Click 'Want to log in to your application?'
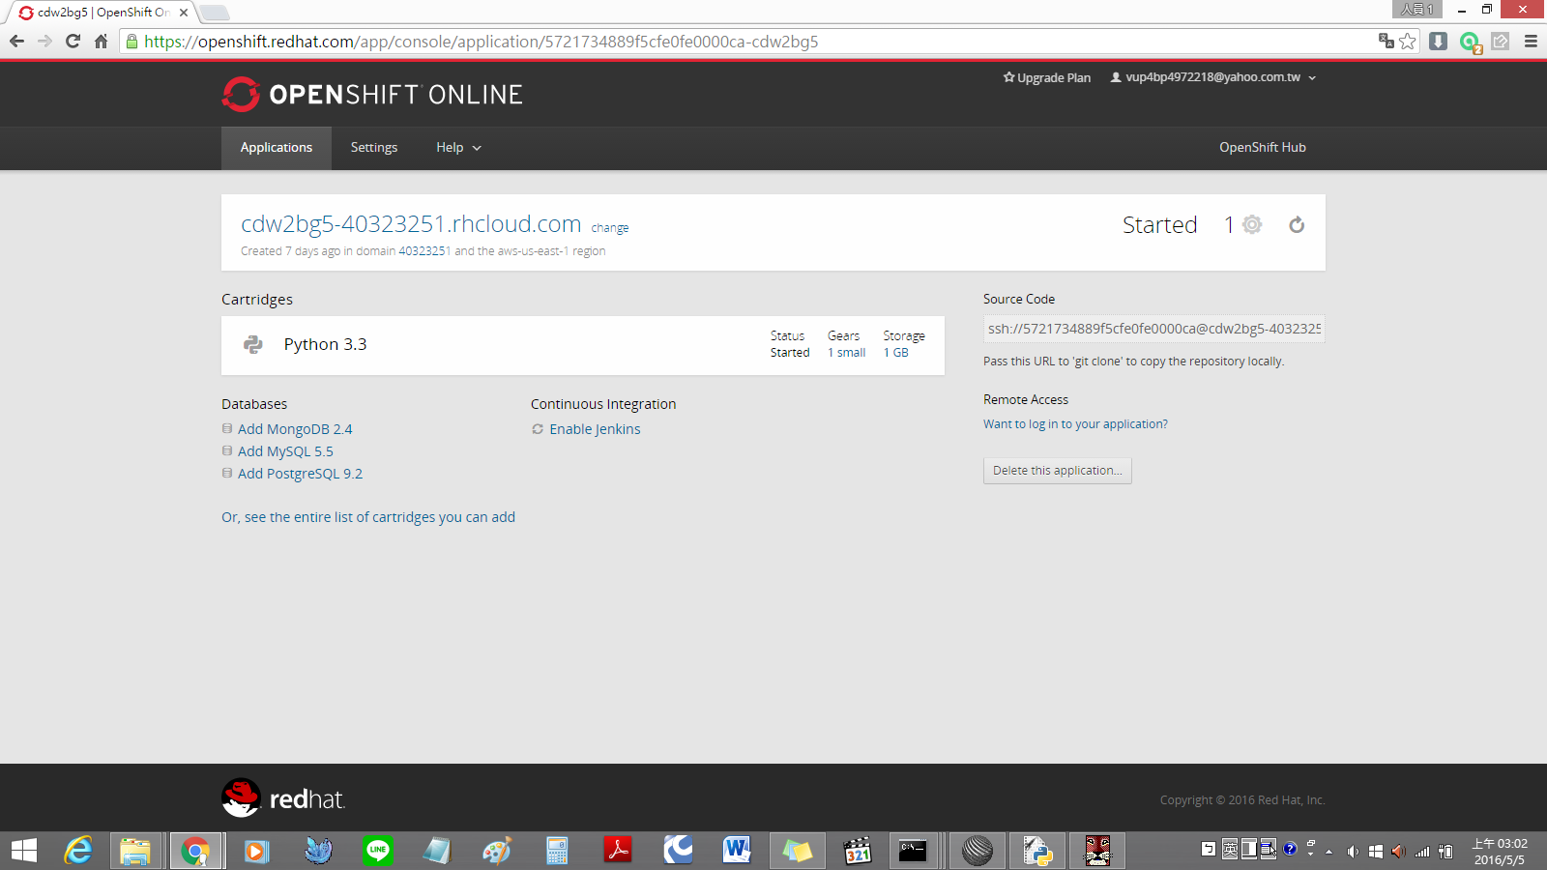 (x=1075, y=424)
